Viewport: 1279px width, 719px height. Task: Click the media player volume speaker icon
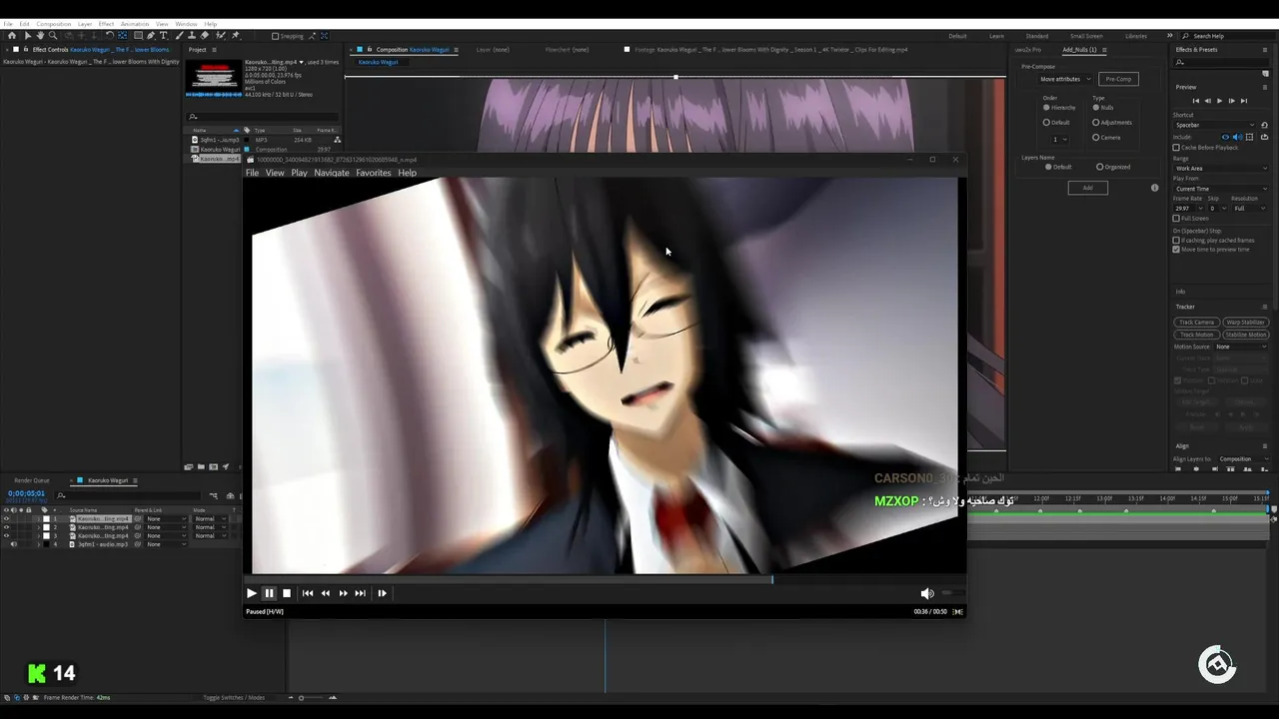point(927,593)
